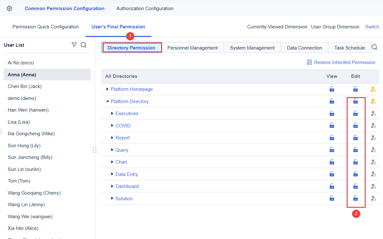Toggle Edit permission lock for Chart
The image size is (383, 239).
tap(356, 162)
